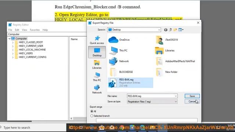The image size is (235, 132).
Task: Select HKEY_CURRENT_CONFIG key in tree
Action: pyautogui.click(x=33, y=57)
